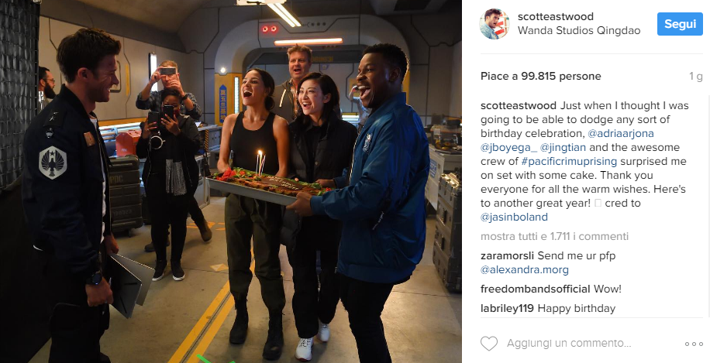Image resolution: width=710 pixels, height=363 pixels.
Task: Open labriley119 commenter profile
Action: 507,309
